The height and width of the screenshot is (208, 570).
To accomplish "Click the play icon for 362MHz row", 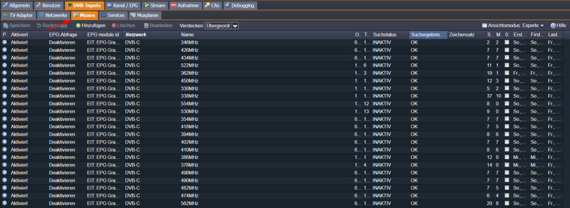I will (x=5, y=73).
